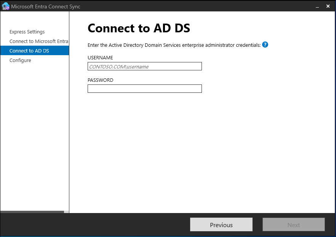The image size is (336, 237).
Task: Open the enterprise administrator credentials help bubble
Action: click(x=265, y=45)
